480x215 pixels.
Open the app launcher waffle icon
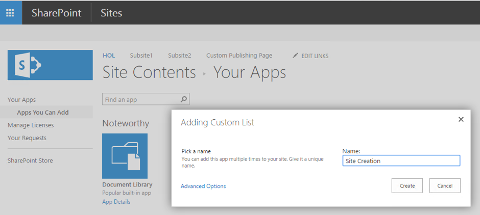10,13
